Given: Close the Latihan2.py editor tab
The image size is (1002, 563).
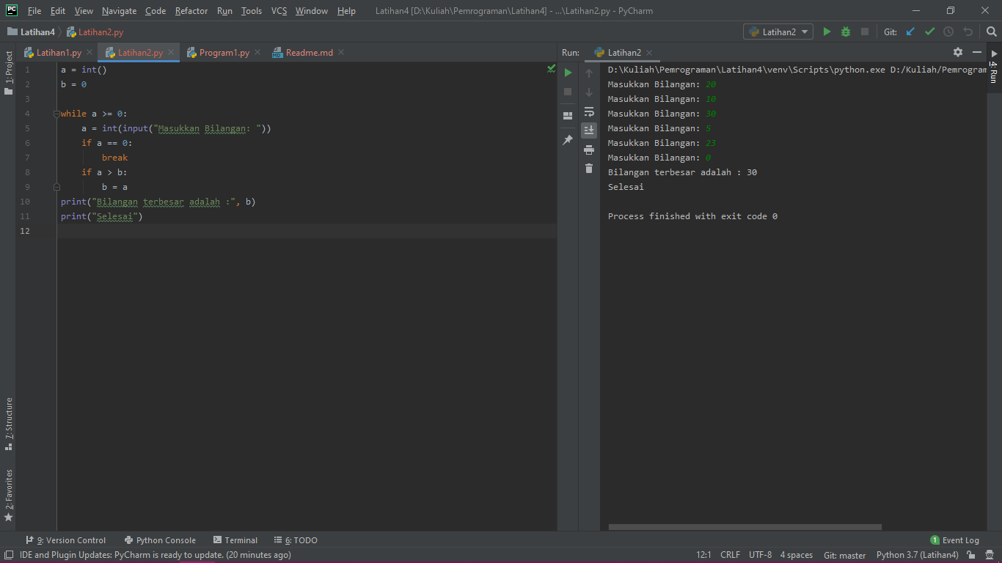Looking at the screenshot, I should pos(170,53).
